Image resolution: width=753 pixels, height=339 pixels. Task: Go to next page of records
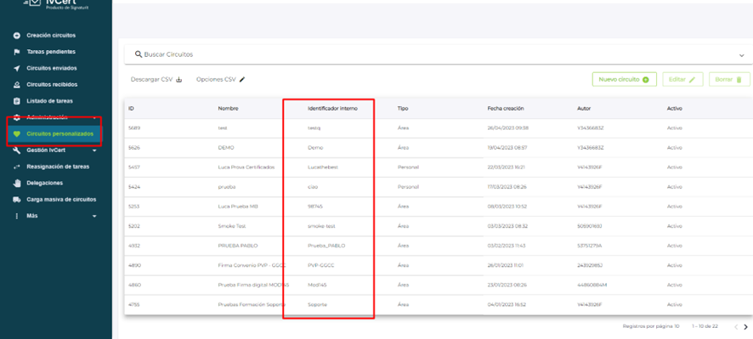pos(746,326)
